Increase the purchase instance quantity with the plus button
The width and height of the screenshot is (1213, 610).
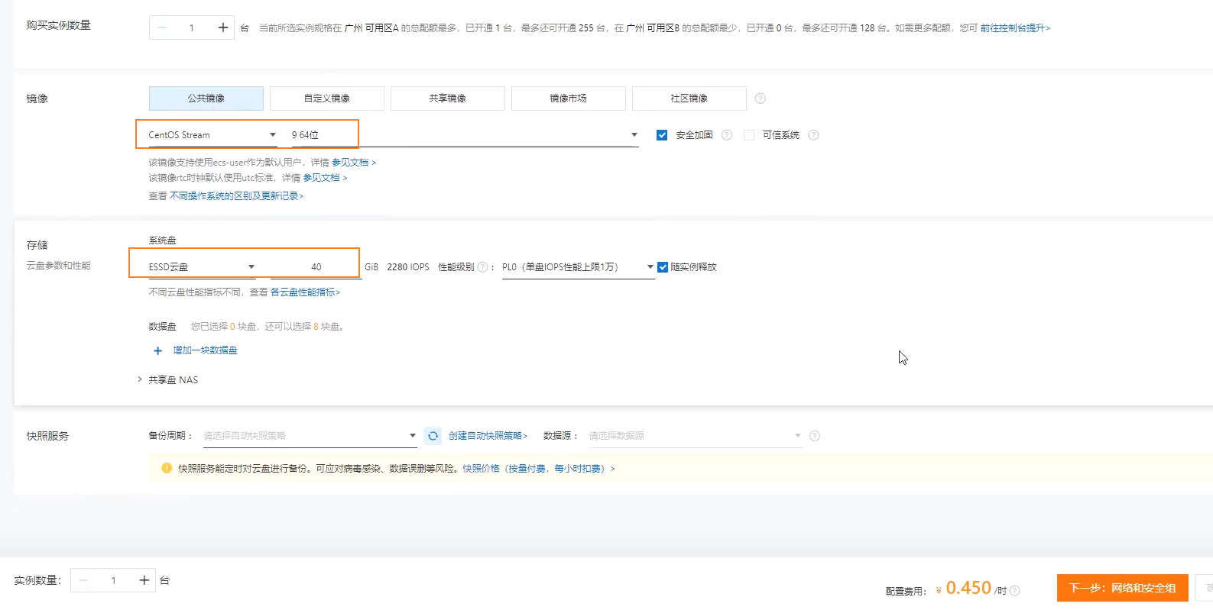[x=223, y=27]
